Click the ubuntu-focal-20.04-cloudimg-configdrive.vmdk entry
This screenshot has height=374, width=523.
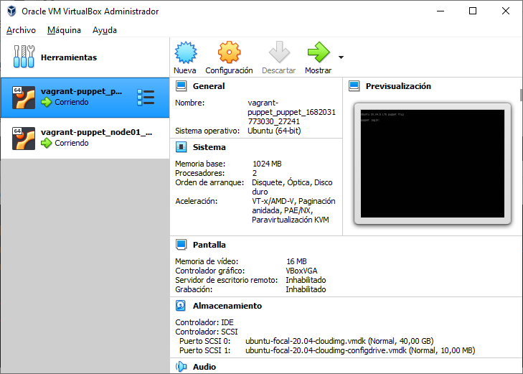pos(360,350)
